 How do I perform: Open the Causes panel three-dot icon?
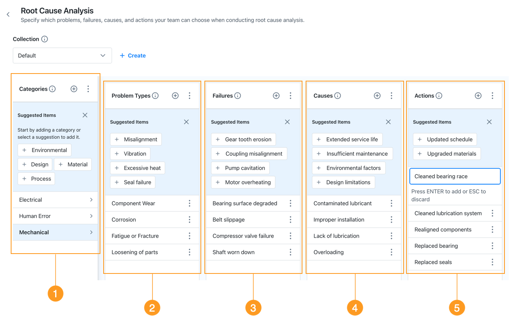[391, 95]
